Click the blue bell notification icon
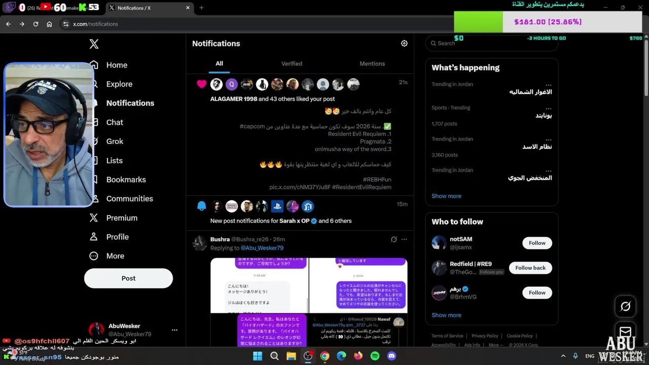 pos(202,206)
